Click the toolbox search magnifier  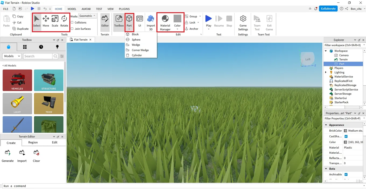click(55, 56)
